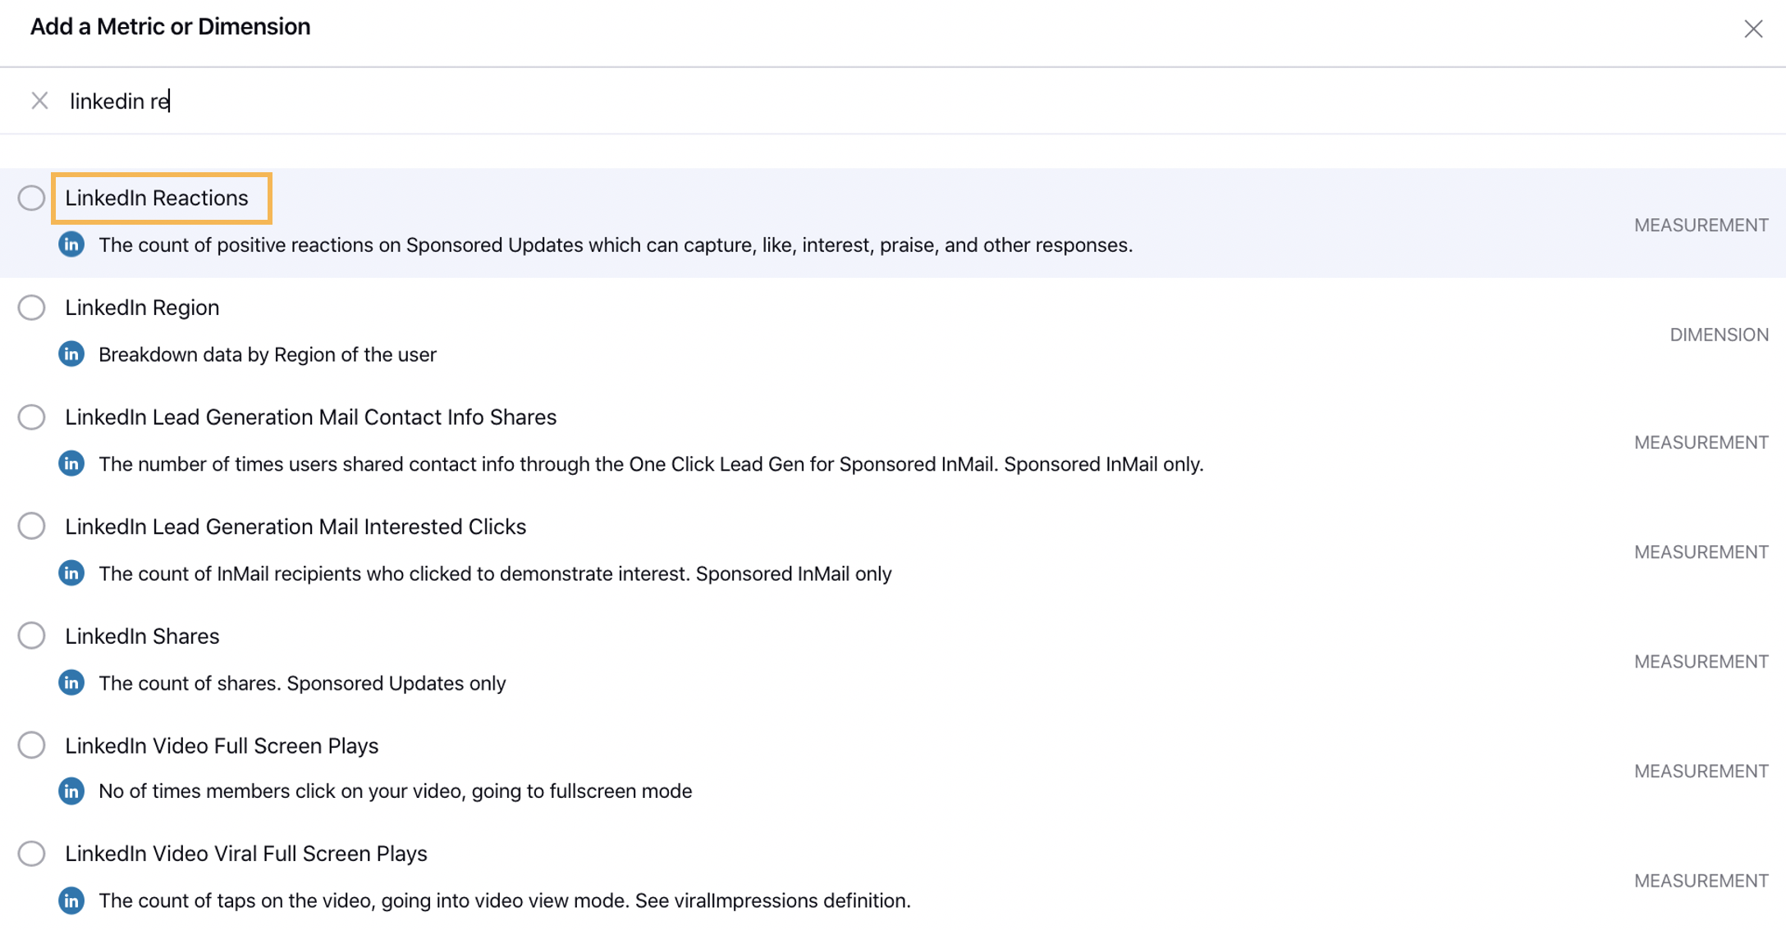Image resolution: width=1786 pixels, height=930 pixels.
Task: Click the 'Add a Metric or Dimension' heading
Action: tap(171, 27)
